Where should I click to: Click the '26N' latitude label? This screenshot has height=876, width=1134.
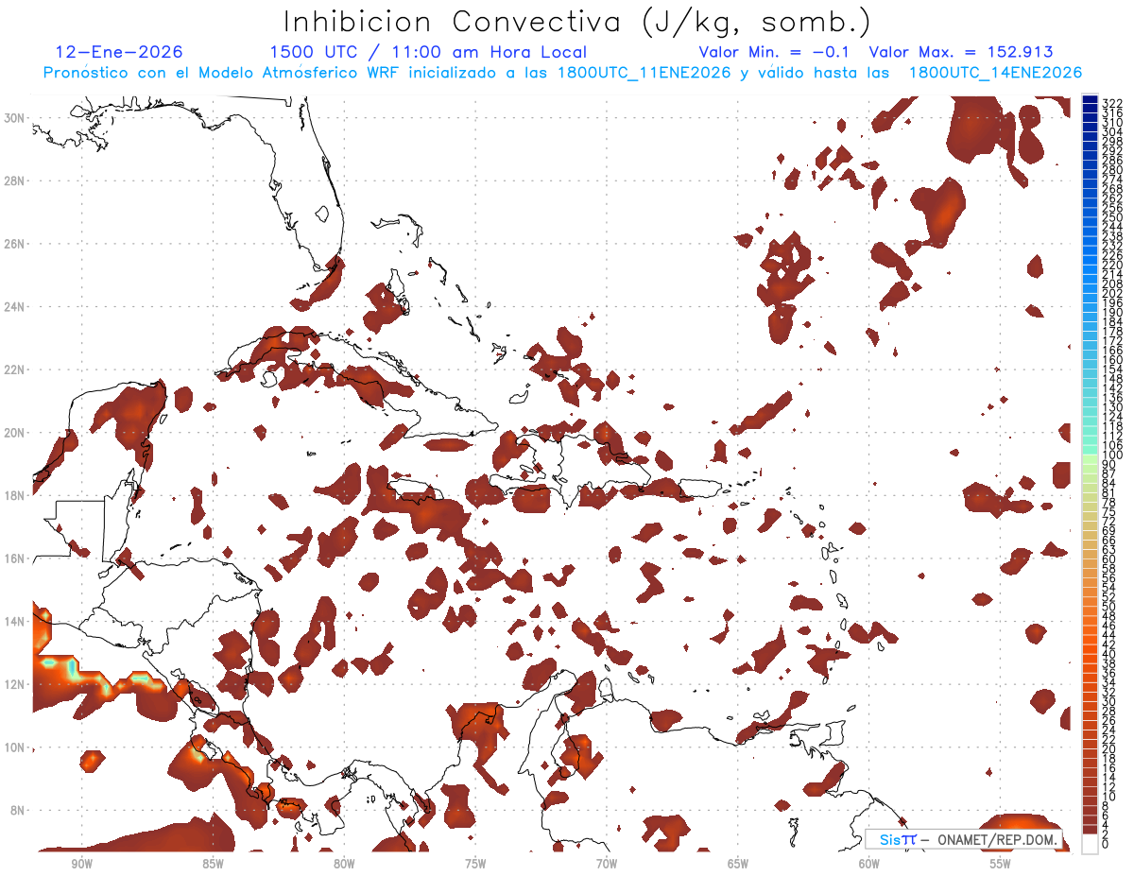coord(14,244)
